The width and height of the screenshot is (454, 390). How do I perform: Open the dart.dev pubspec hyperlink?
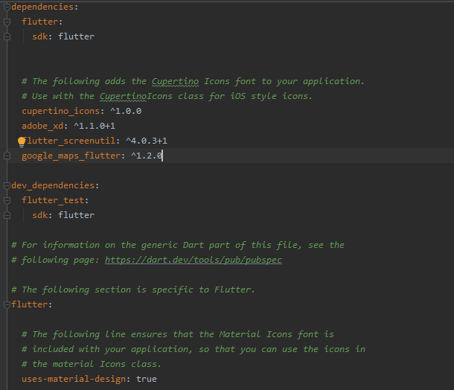pos(193,260)
